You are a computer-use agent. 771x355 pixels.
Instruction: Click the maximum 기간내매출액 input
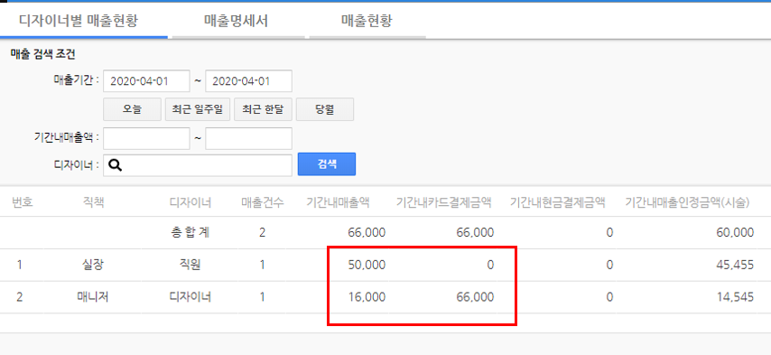point(249,138)
